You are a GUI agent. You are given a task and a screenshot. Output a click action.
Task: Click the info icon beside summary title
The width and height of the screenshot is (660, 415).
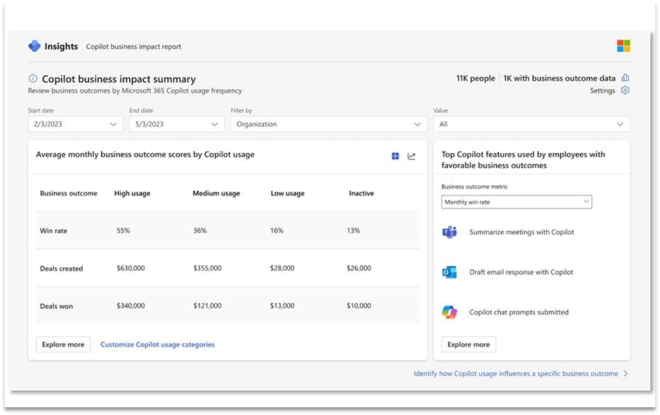33,79
